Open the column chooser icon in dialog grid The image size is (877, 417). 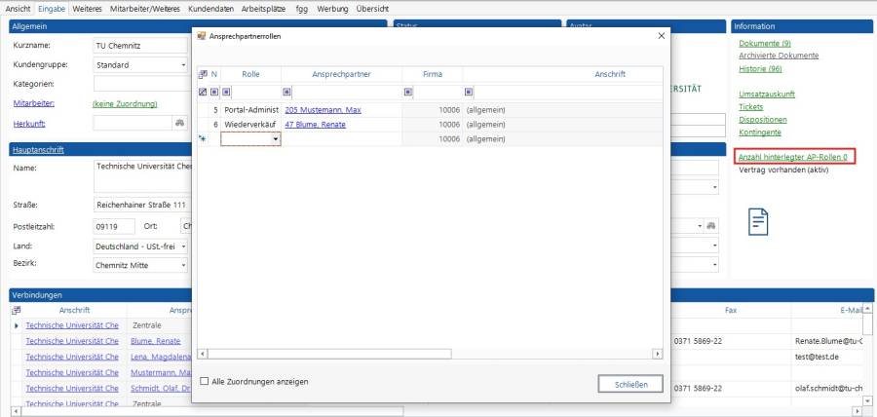(203, 74)
